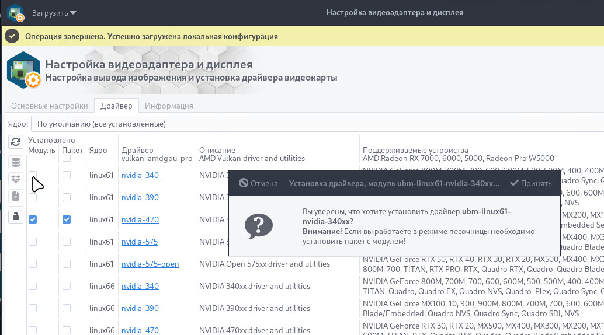
Task: Check Модуль checkbox for linux61 nvidia-575-open
Action: coord(33,264)
